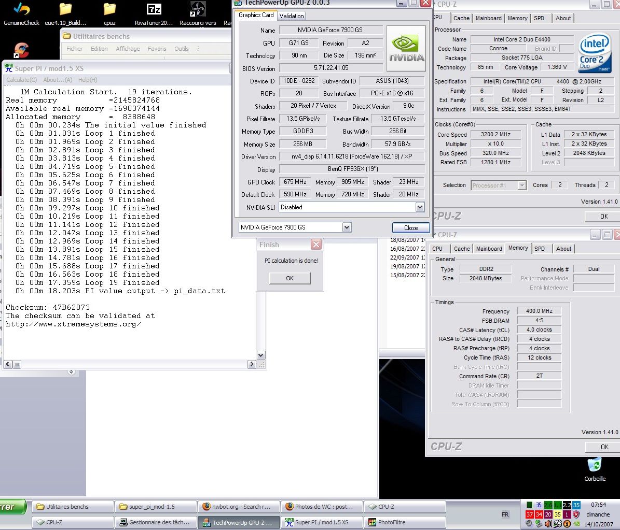Click the Start button on taskbar
The image size is (620, 530).
tap(12, 507)
